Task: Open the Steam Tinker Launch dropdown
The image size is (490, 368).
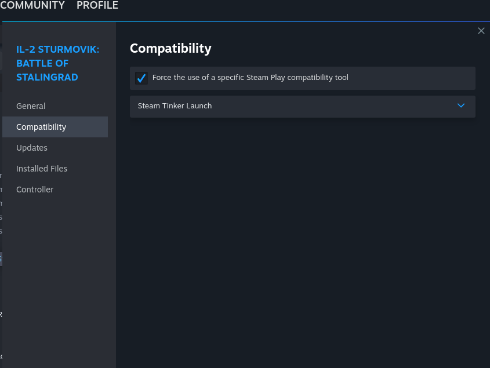Action: tap(302, 106)
